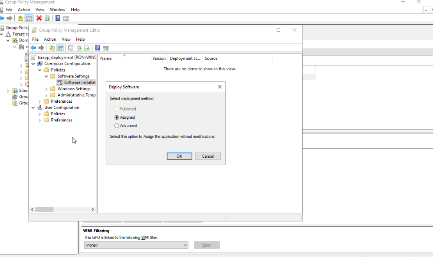
Task: Click the Refresh icon in the Editor toolbar
Action: (x=79, y=48)
